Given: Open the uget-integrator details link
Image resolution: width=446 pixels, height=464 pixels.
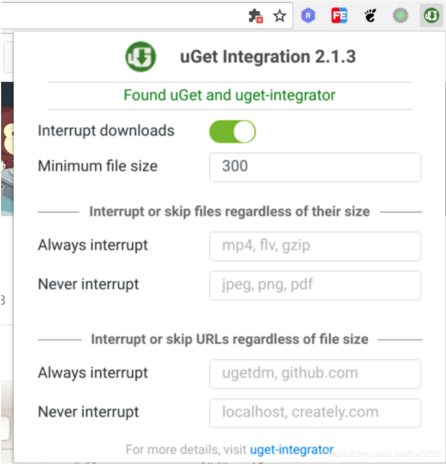Looking at the screenshot, I should click(x=292, y=449).
